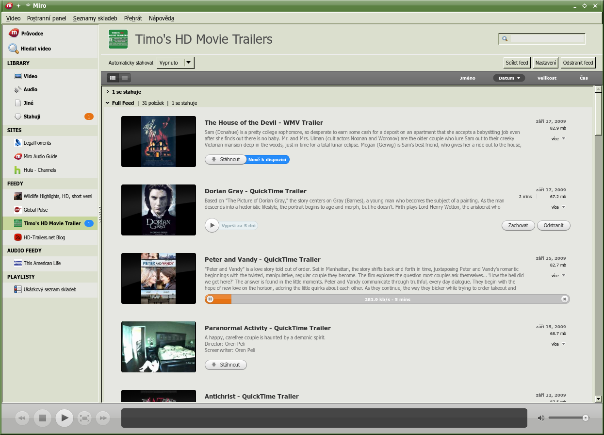Viewport: 604px width, 435px height.
Task: Click the Sdílet feed button
Action: [x=517, y=63]
